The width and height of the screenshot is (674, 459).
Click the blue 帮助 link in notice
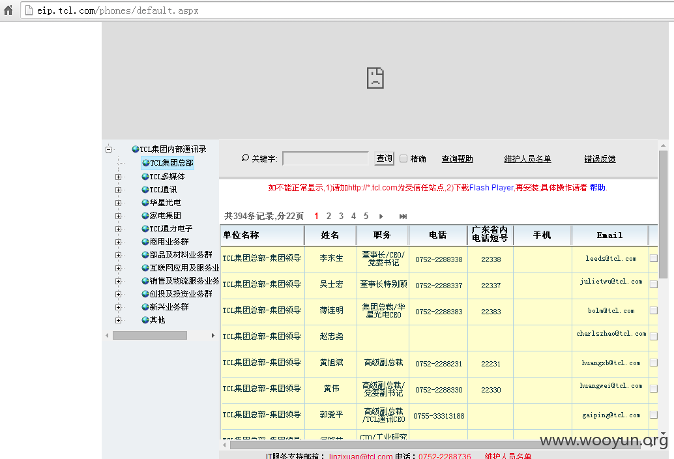[x=598, y=187]
